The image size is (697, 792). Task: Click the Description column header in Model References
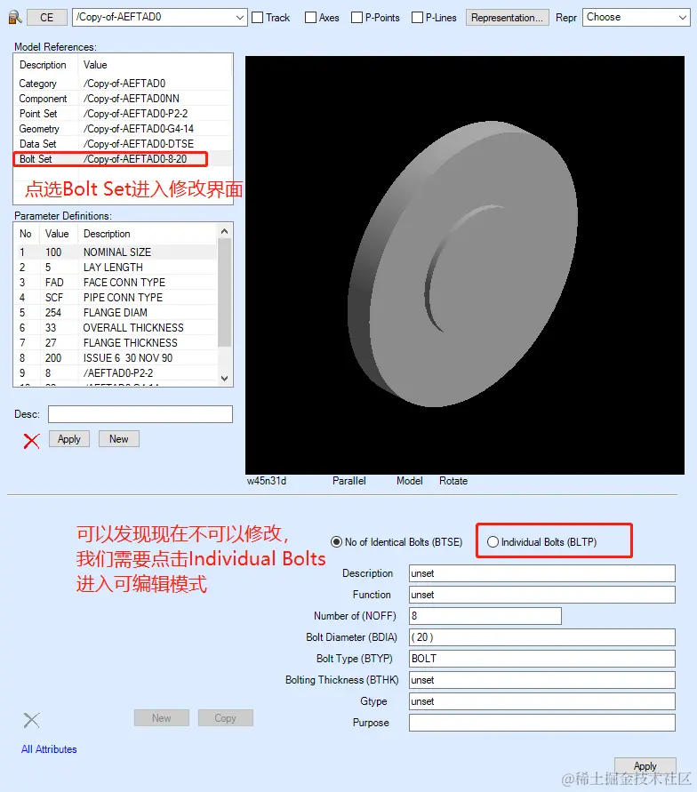pos(43,65)
